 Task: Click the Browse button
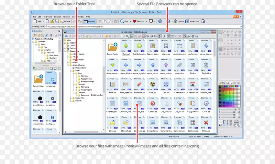[x=65, y=21]
